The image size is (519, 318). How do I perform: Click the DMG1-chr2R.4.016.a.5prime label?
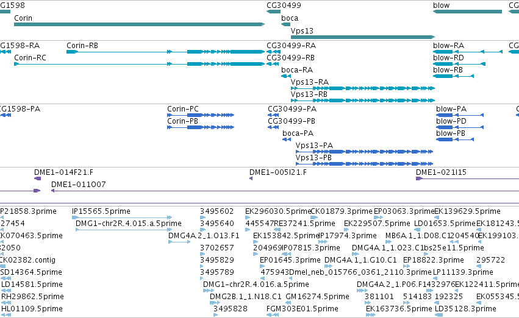point(256,284)
